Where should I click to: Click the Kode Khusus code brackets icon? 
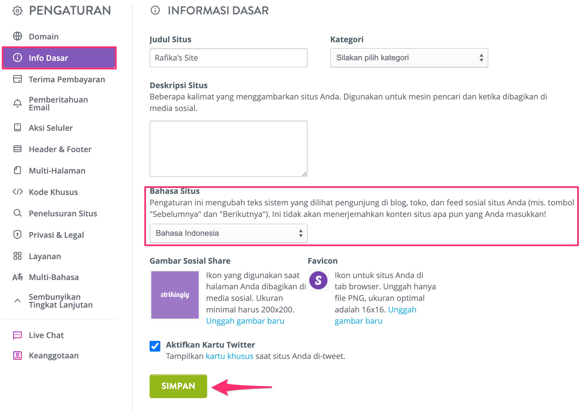[x=17, y=192]
